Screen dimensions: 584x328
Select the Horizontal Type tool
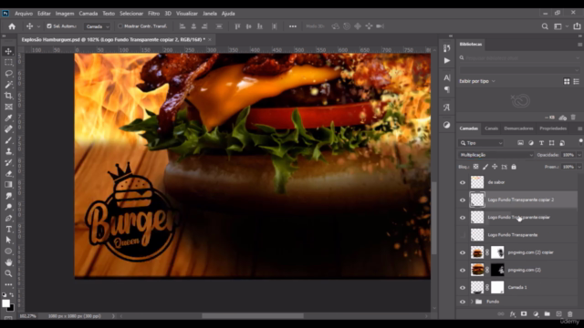pyautogui.click(x=8, y=229)
